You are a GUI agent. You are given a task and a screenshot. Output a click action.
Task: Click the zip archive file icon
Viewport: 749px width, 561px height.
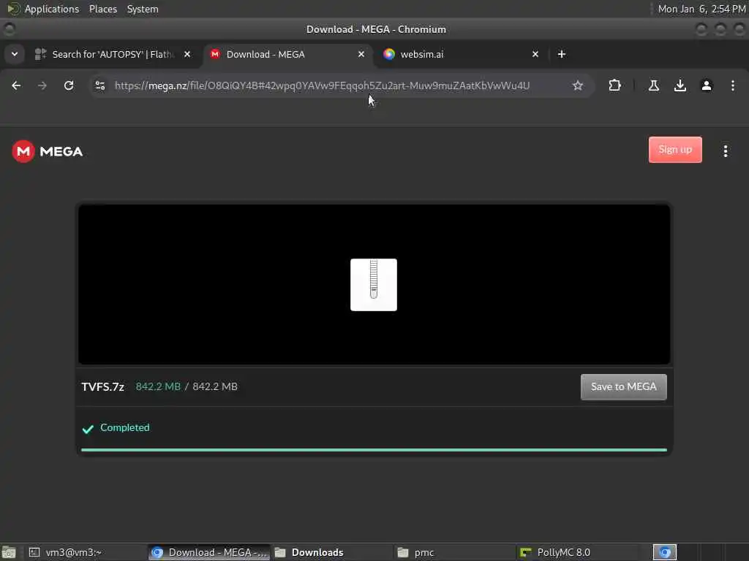pyautogui.click(x=374, y=285)
